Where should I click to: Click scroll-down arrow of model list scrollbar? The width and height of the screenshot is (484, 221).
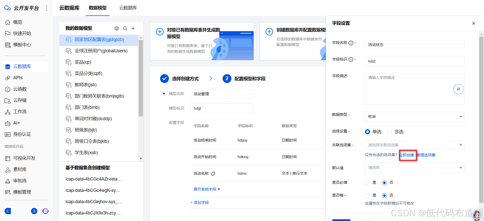coord(141,159)
